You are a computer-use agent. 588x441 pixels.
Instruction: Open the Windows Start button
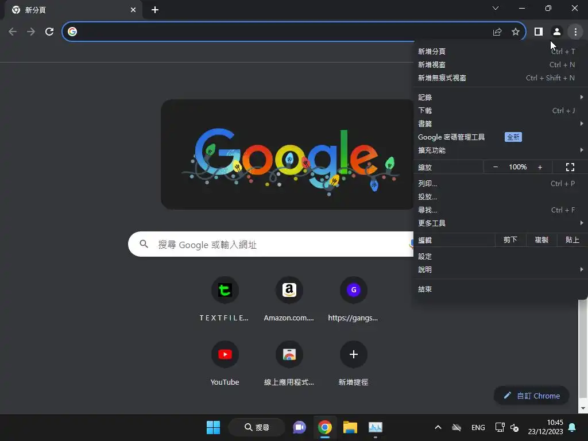214,427
